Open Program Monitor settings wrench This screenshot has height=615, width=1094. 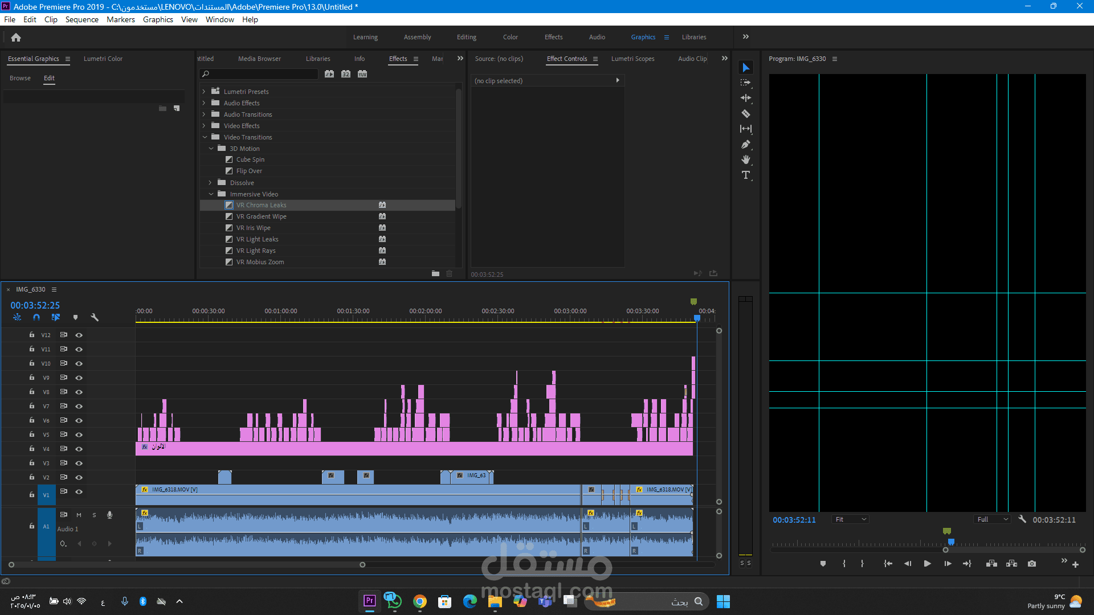point(1022,519)
